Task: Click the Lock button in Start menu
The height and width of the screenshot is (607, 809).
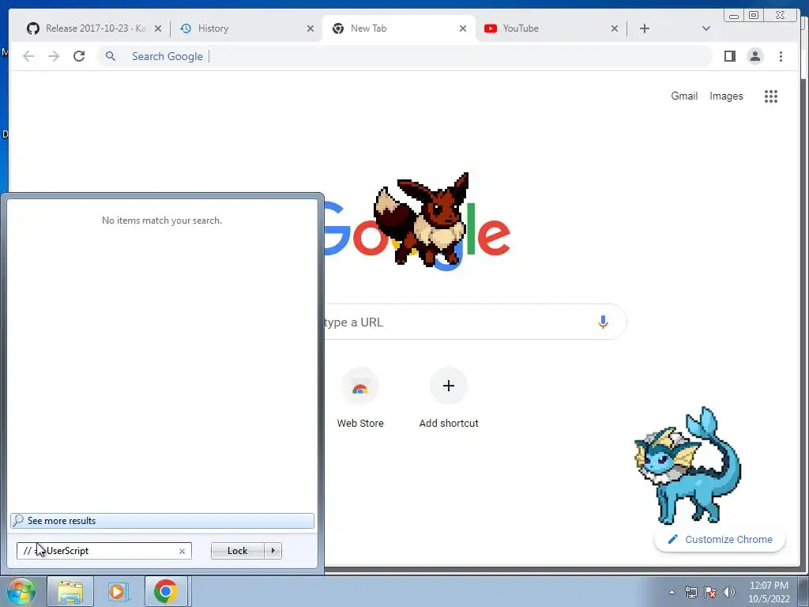Action: 237,551
